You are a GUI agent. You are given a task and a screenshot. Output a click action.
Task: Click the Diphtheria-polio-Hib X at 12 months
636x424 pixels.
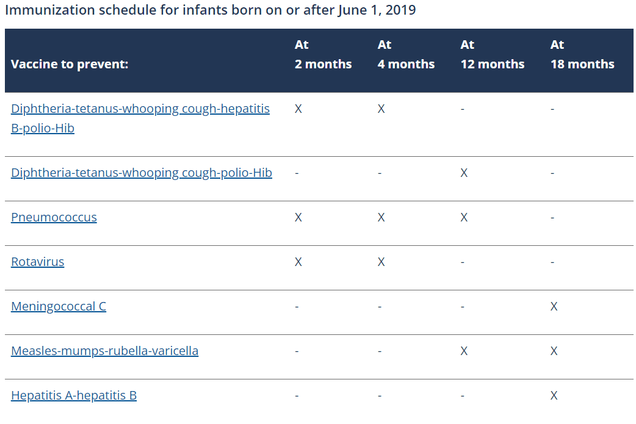coord(464,173)
